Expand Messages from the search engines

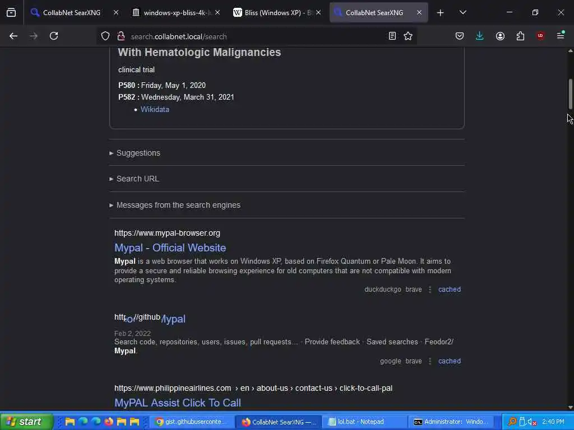(178, 205)
